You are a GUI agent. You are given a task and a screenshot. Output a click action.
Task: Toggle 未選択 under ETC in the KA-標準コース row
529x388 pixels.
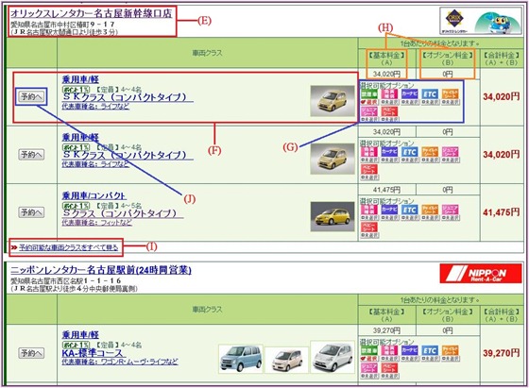tap(430, 359)
